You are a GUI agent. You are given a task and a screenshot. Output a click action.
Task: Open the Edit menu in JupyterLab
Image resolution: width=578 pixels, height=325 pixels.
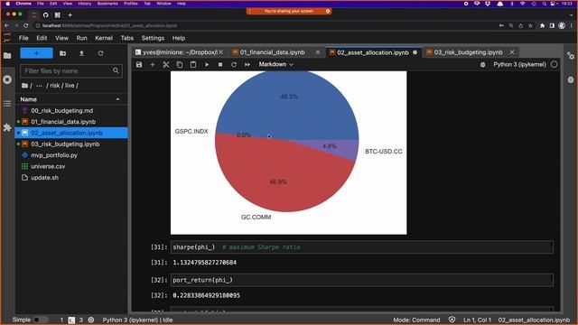[x=42, y=38]
